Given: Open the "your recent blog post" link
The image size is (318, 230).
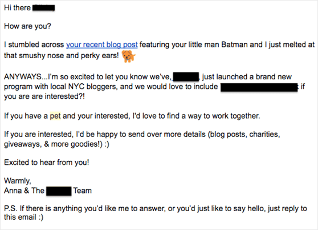Looking at the screenshot, I should (x=102, y=45).
